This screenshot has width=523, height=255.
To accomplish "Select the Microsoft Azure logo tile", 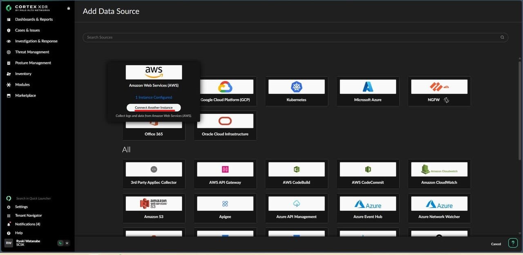I will click(x=368, y=86).
